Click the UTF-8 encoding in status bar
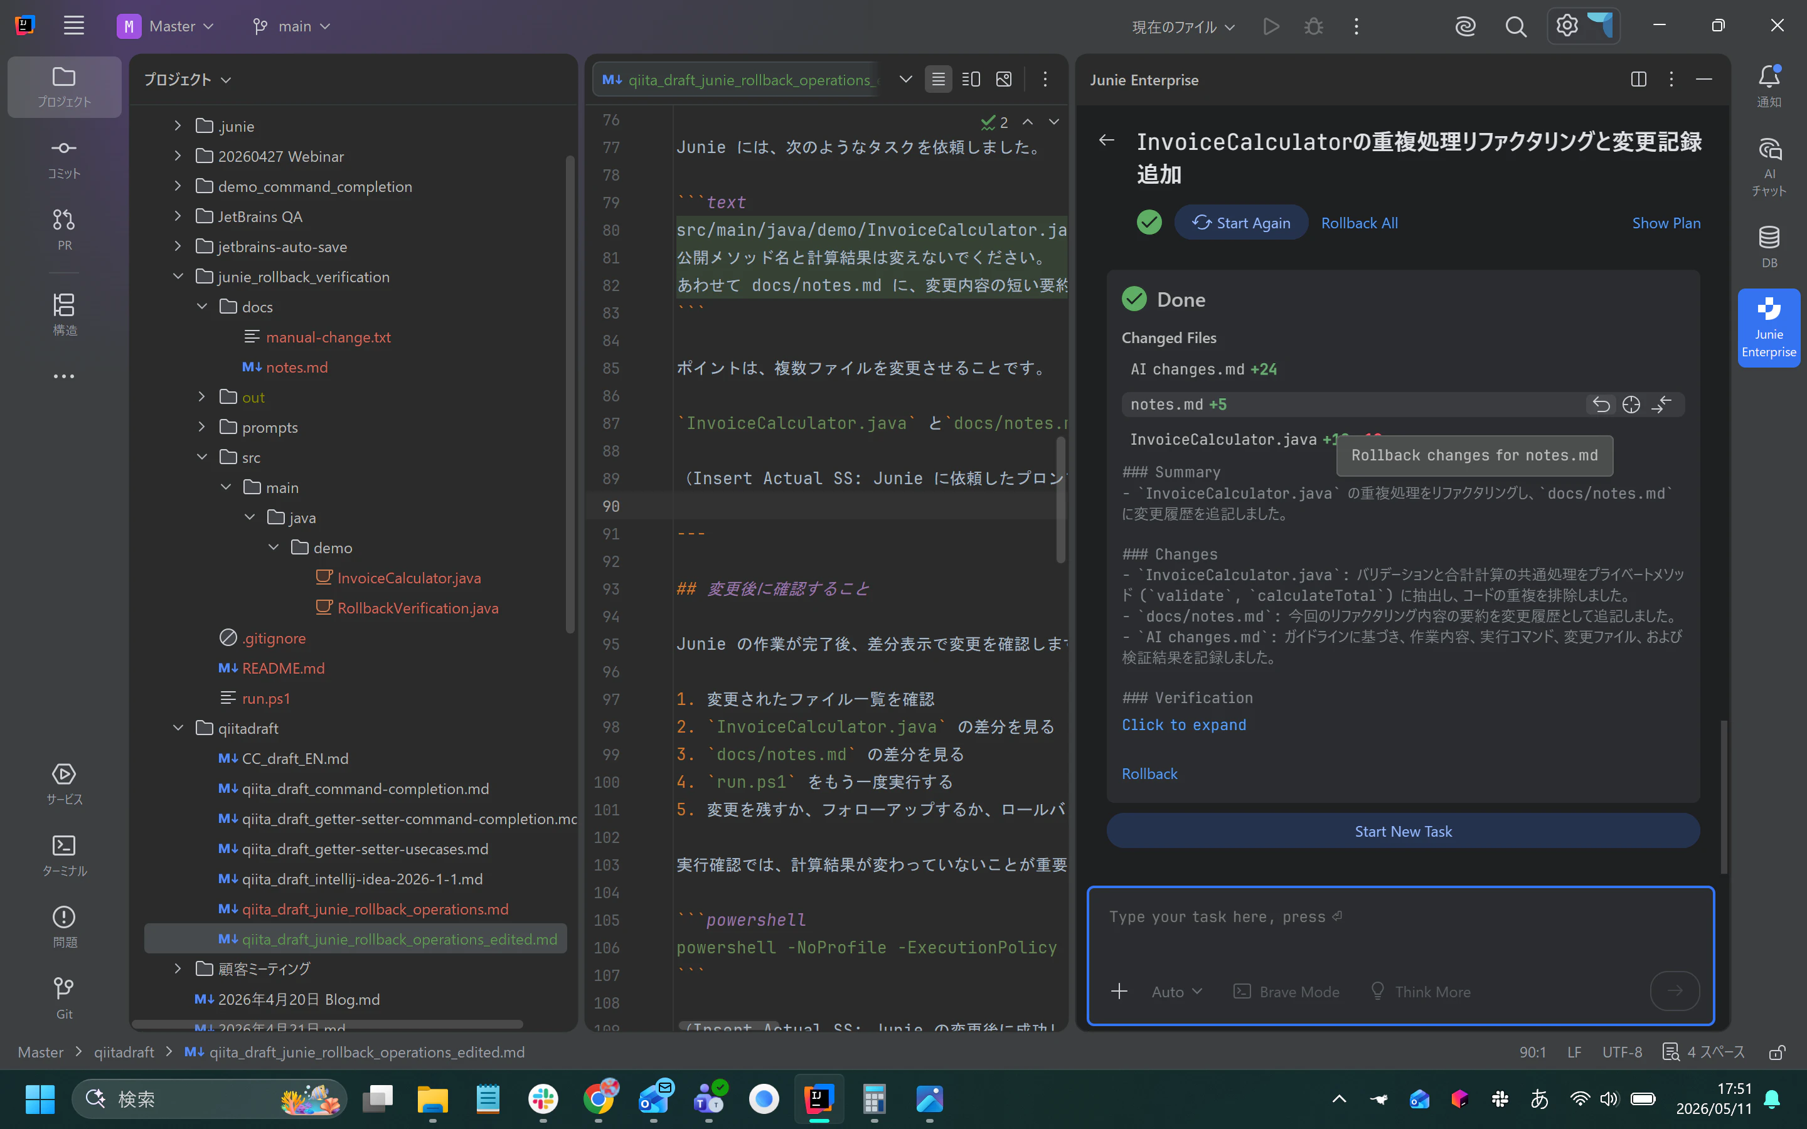Screen dimensions: 1807x1129 coord(1622,1052)
